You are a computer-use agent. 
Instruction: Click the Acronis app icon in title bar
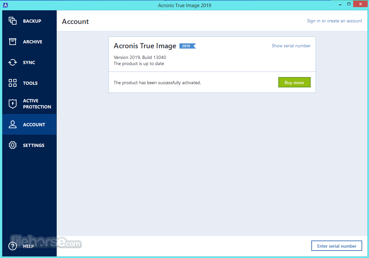pyautogui.click(x=6, y=5)
